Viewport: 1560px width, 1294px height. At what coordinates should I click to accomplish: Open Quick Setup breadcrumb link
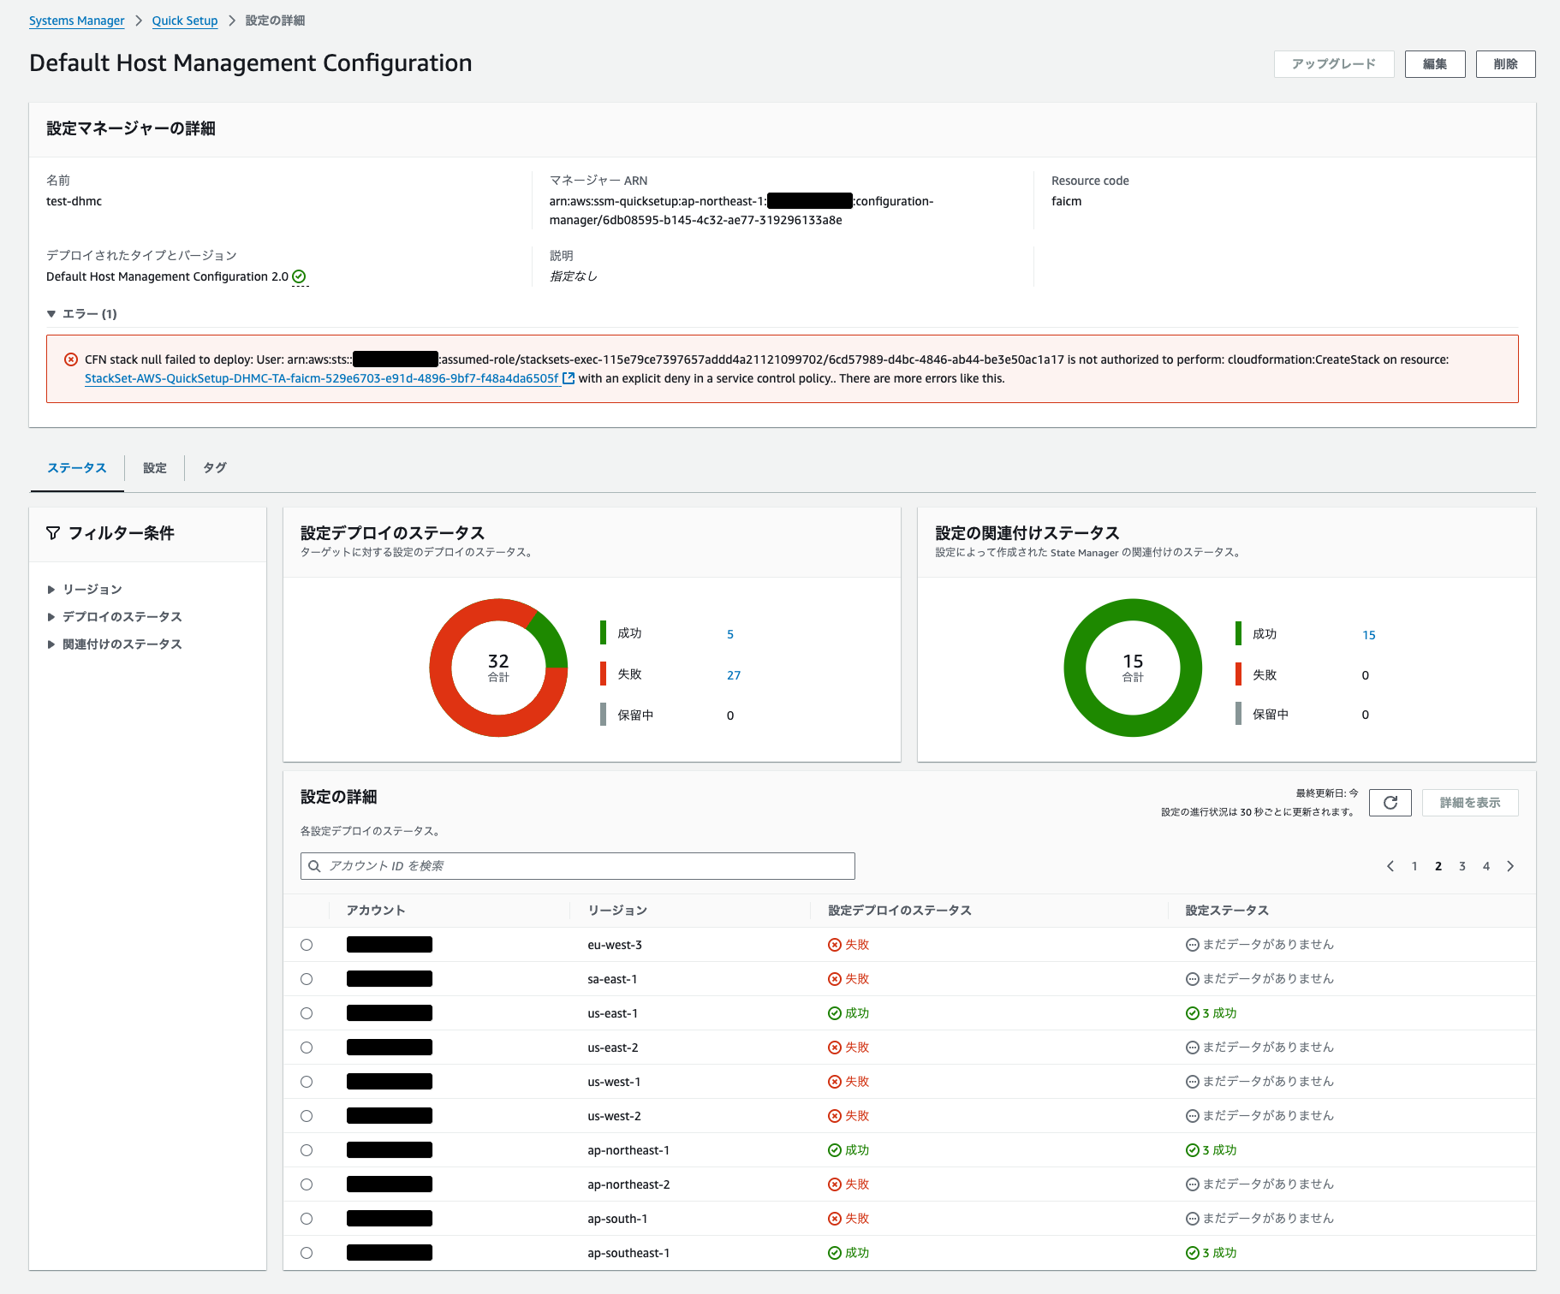click(x=185, y=21)
